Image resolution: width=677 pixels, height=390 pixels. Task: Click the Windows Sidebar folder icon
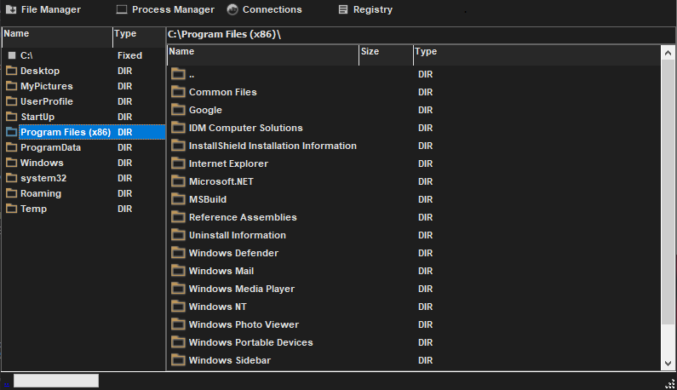pos(178,360)
